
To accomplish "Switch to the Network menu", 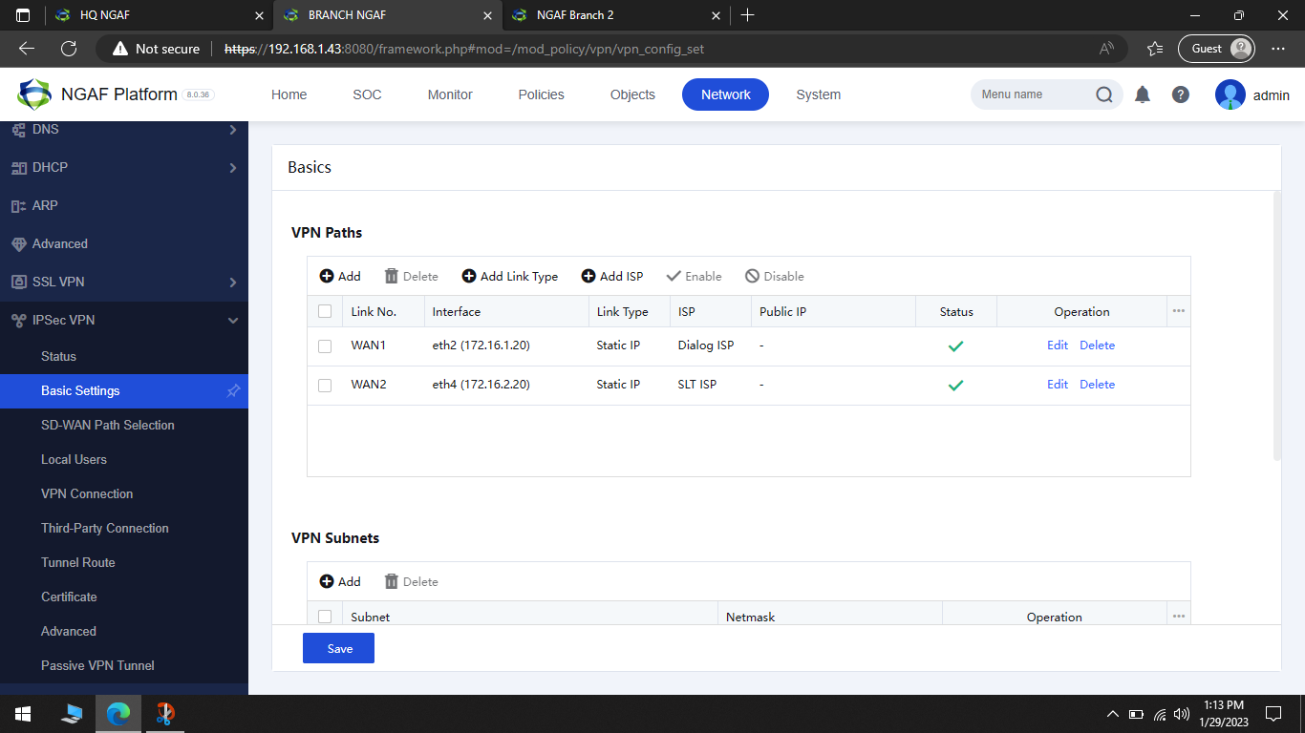I will [725, 94].
